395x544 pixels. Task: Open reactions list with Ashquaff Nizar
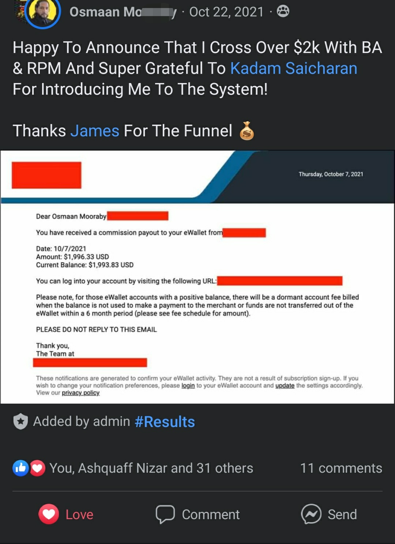coord(151,468)
